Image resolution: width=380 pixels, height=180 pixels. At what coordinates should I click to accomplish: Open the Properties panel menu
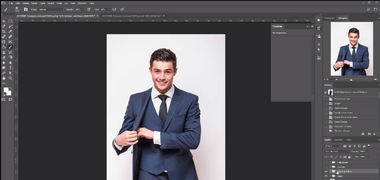(x=312, y=26)
